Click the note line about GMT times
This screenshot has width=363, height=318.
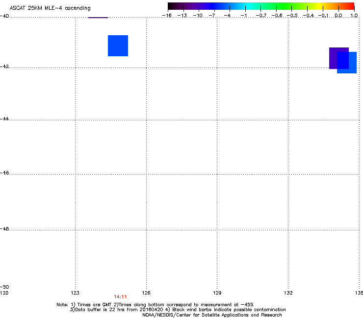tap(155, 305)
